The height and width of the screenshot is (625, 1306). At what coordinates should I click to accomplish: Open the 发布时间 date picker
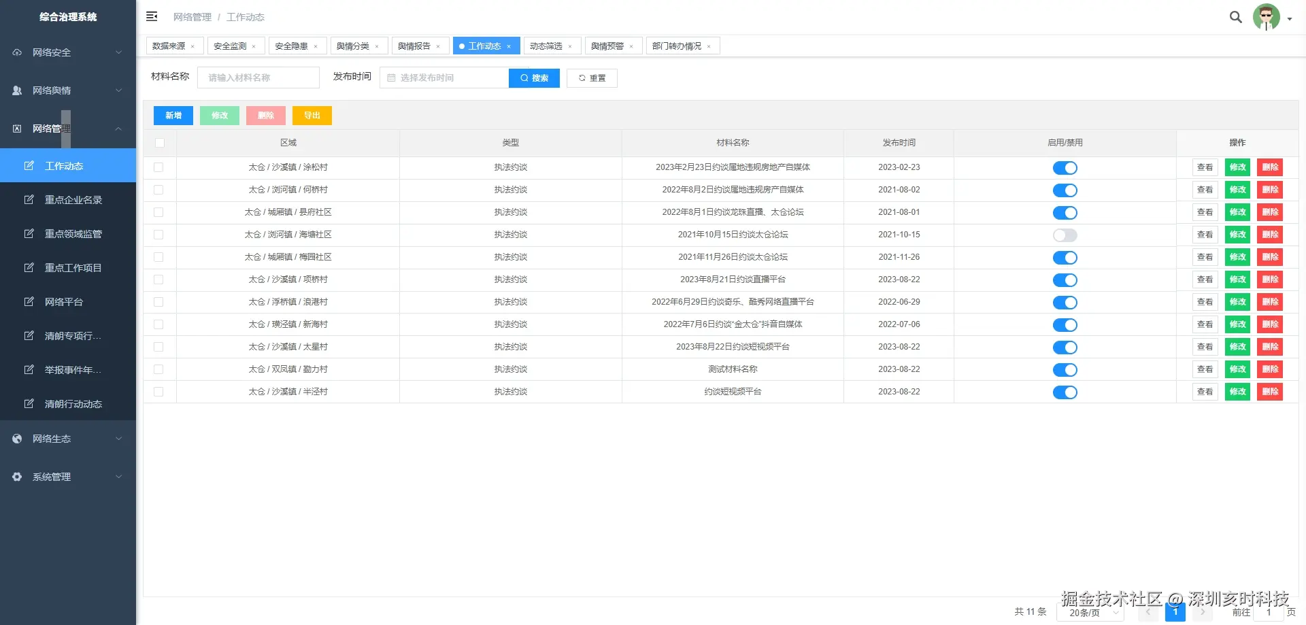coord(444,78)
